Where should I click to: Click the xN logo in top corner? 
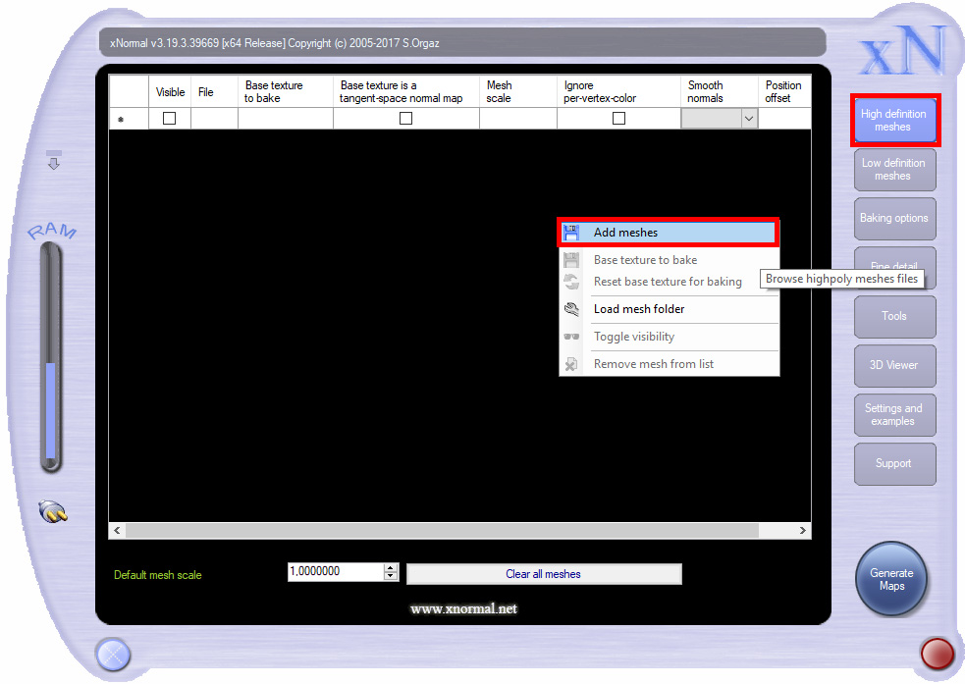901,51
